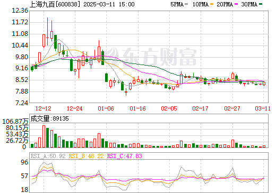Click the 12.36 price axis label
The width and height of the screenshot is (276, 193).
(20, 11)
